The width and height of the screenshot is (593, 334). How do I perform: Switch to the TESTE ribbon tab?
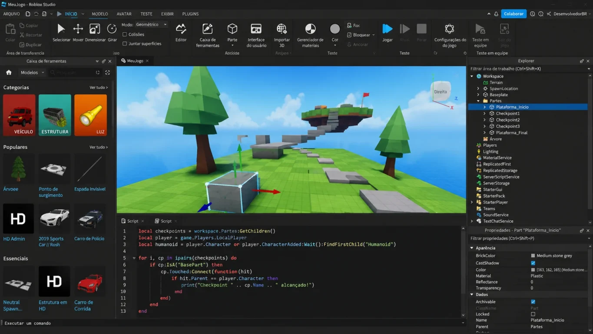(x=146, y=14)
